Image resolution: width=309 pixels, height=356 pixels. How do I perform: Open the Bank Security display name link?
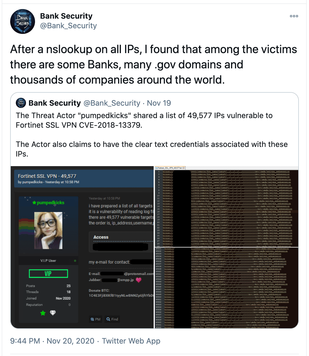(66, 16)
